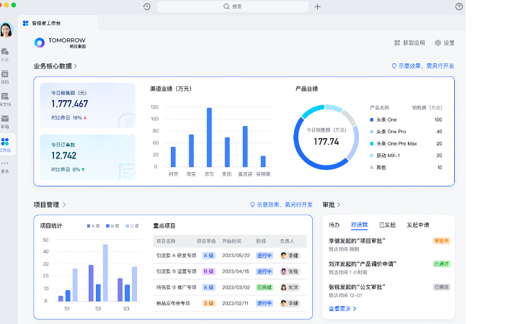Image resolution: width=519 pixels, height=324 pixels.
Task: Click the 负责人 column header
Action: [x=287, y=241]
